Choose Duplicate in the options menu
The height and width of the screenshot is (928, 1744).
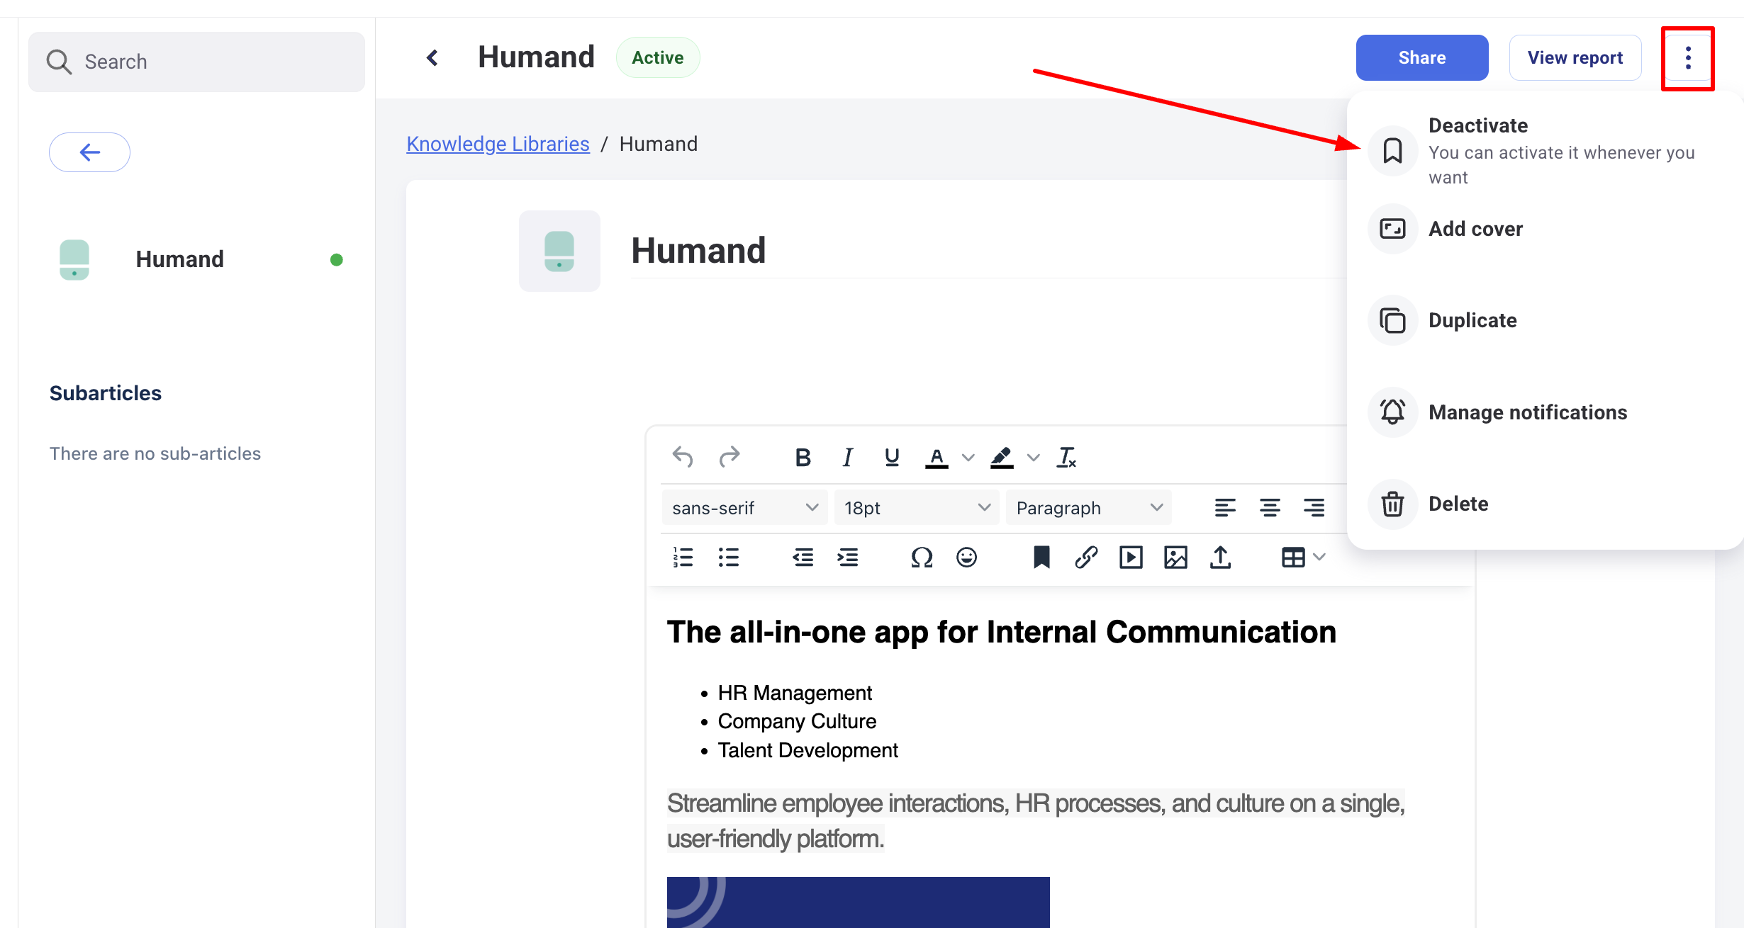pyautogui.click(x=1472, y=320)
